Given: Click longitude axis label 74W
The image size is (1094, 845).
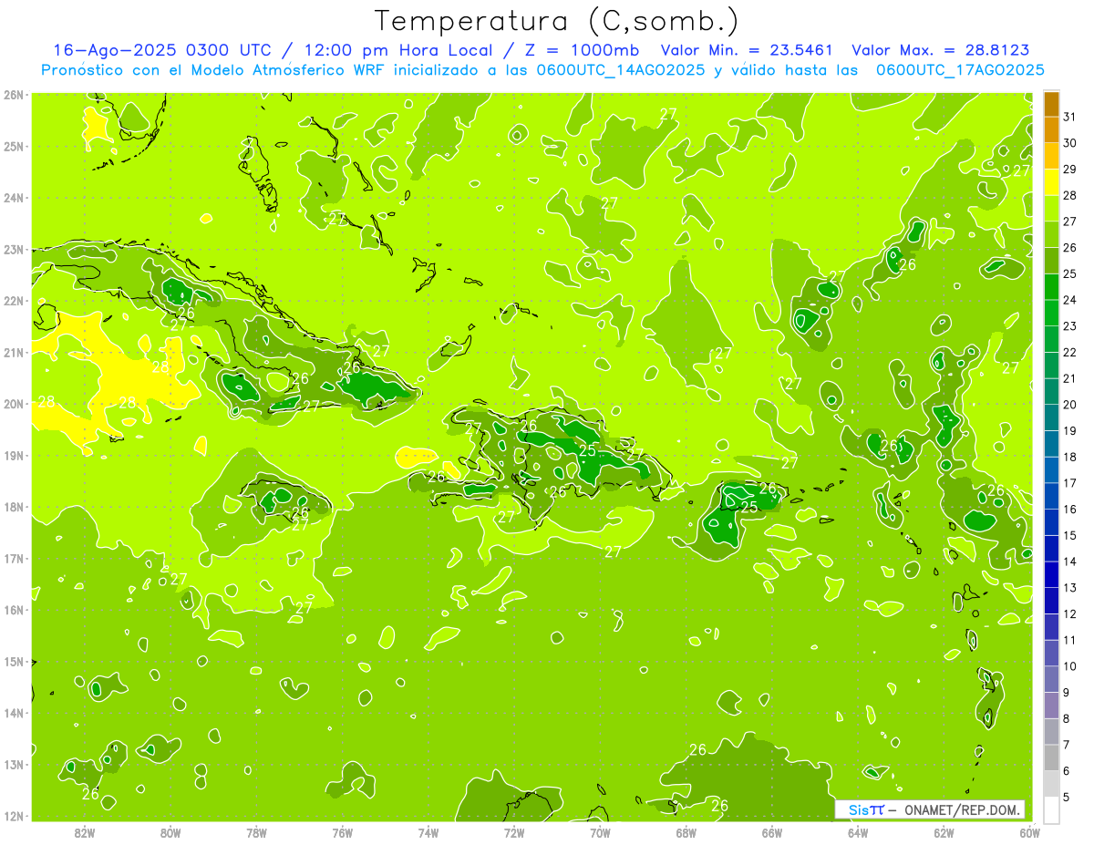Looking at the screenshot, I should point(428,832).
